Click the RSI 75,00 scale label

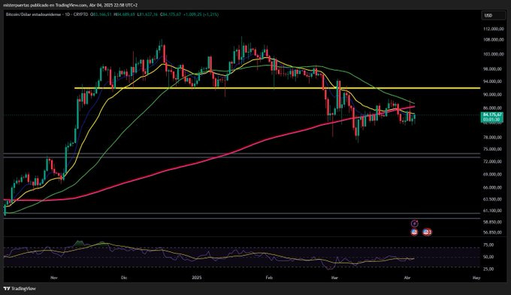click(489, 245)
